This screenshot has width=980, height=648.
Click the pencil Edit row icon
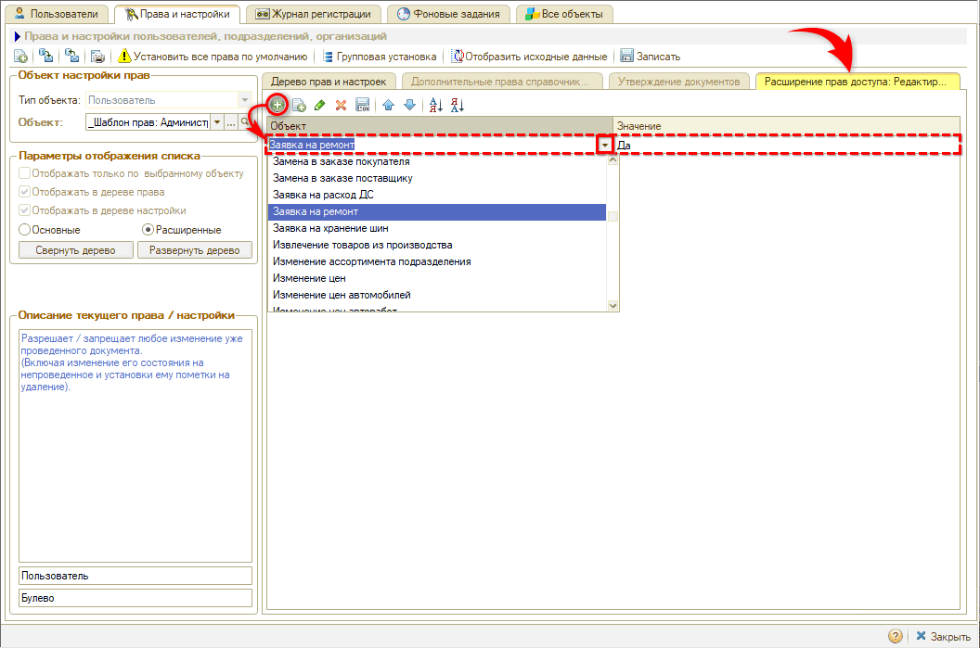coord(320,105)
